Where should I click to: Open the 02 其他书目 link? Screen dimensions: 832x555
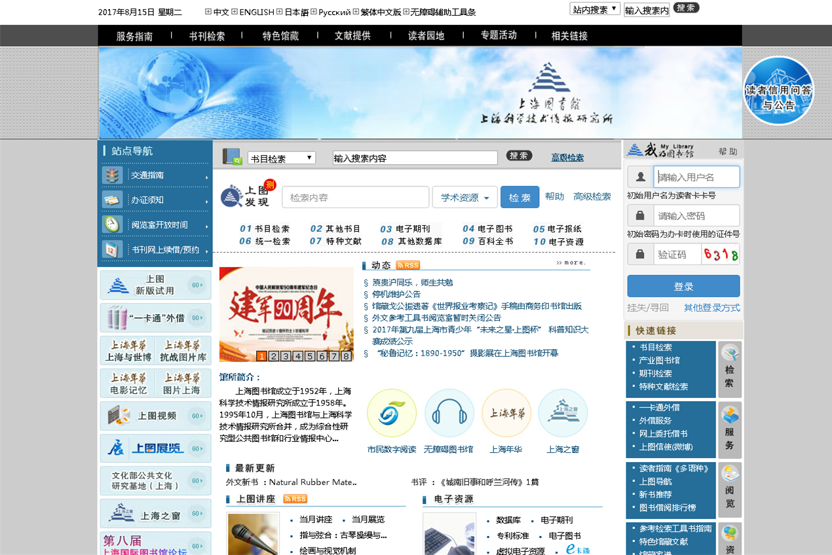coord(335,229)
